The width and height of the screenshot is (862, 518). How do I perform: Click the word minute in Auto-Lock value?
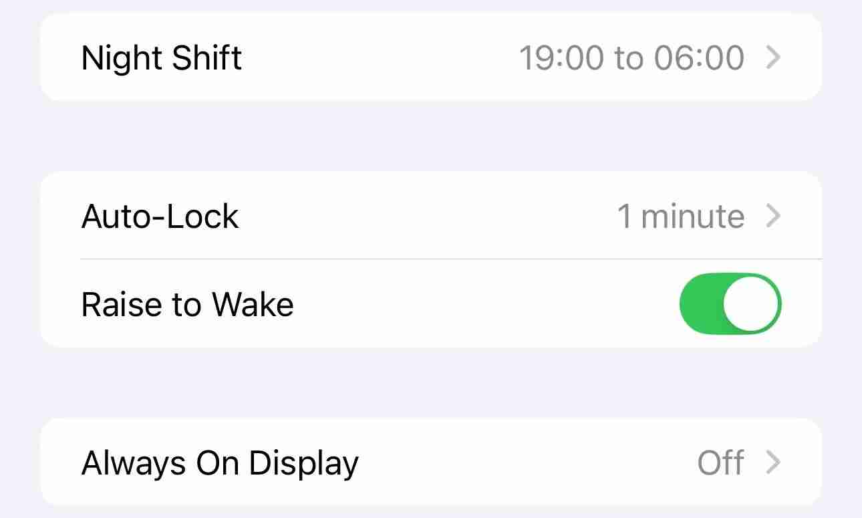pyautogui.click(x=692, y=216)
